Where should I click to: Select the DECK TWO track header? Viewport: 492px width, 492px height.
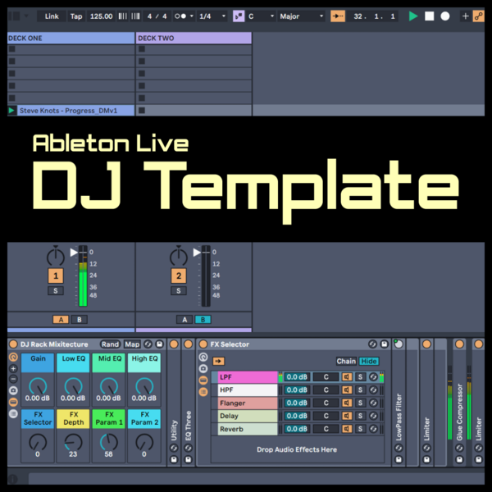click(x=194, y=38)
